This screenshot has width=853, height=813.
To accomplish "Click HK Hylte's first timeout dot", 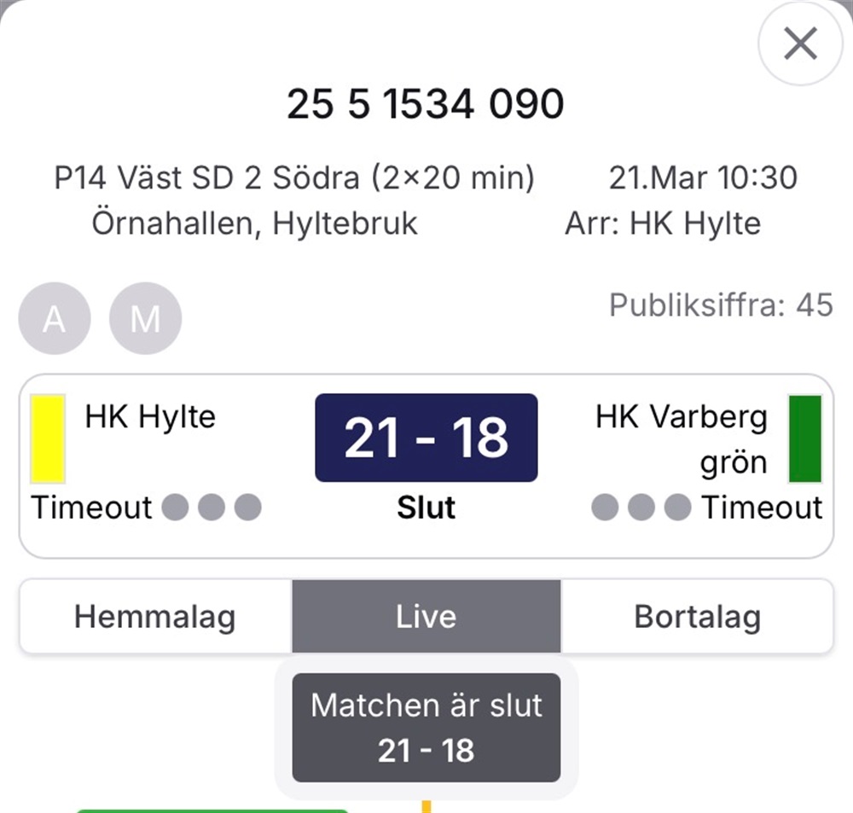I will pyautogui.click(x=174, y=508).
